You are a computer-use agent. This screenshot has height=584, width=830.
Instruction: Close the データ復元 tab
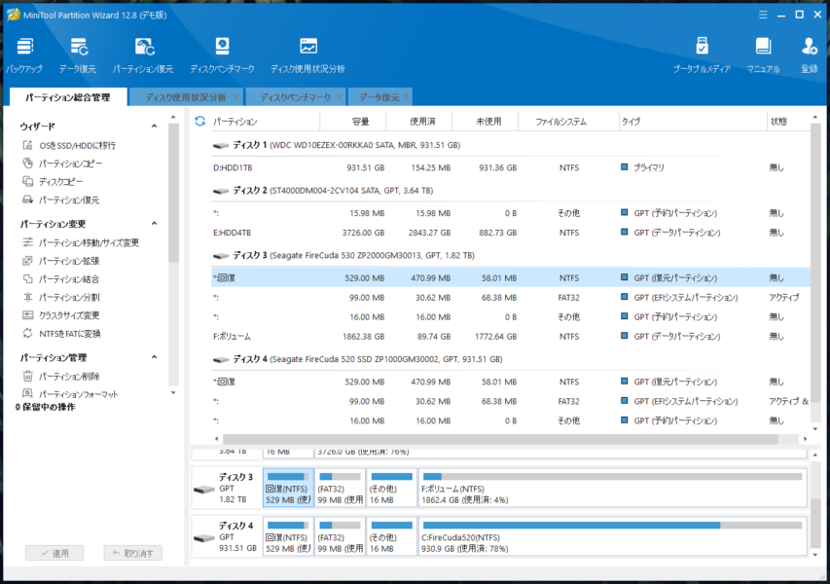[406, 96]
